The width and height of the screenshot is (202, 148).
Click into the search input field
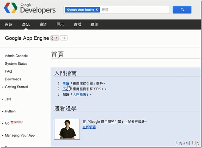pos(135,10)
